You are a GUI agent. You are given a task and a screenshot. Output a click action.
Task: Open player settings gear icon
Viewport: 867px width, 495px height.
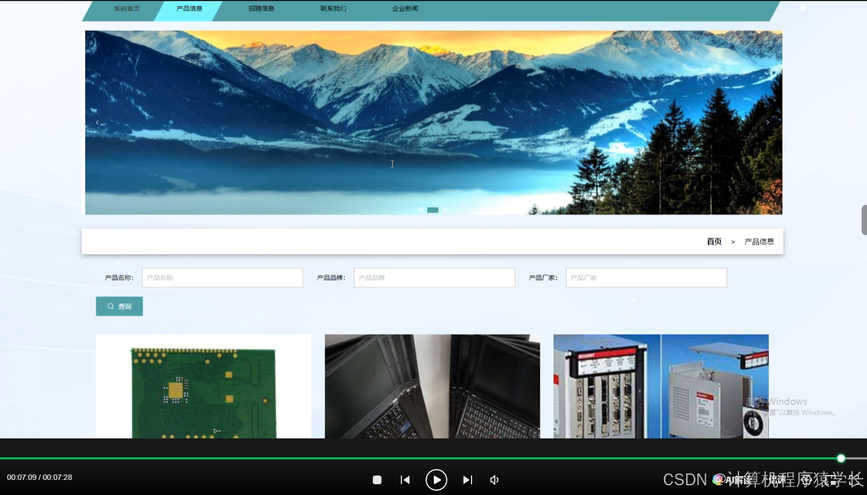tap(807, 480)
